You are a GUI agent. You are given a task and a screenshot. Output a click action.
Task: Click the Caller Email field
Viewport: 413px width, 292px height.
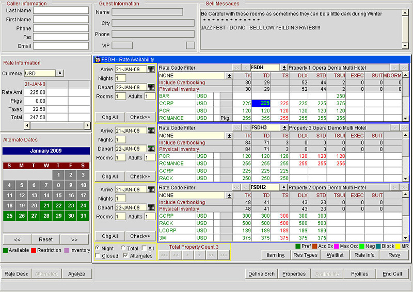[x=61, y=46]
